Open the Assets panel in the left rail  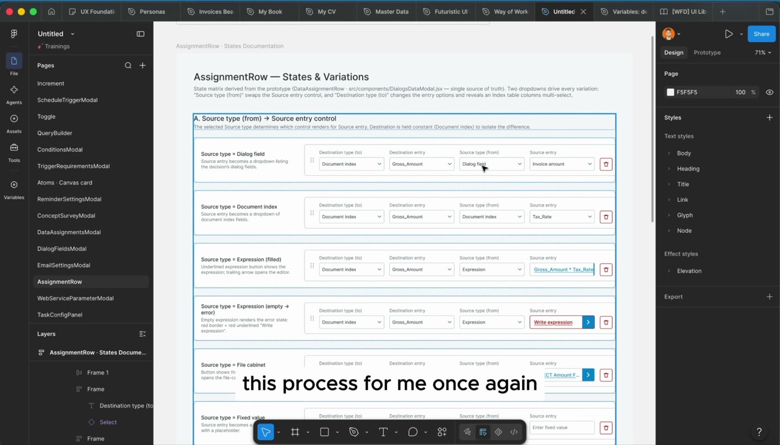[14, 123]
